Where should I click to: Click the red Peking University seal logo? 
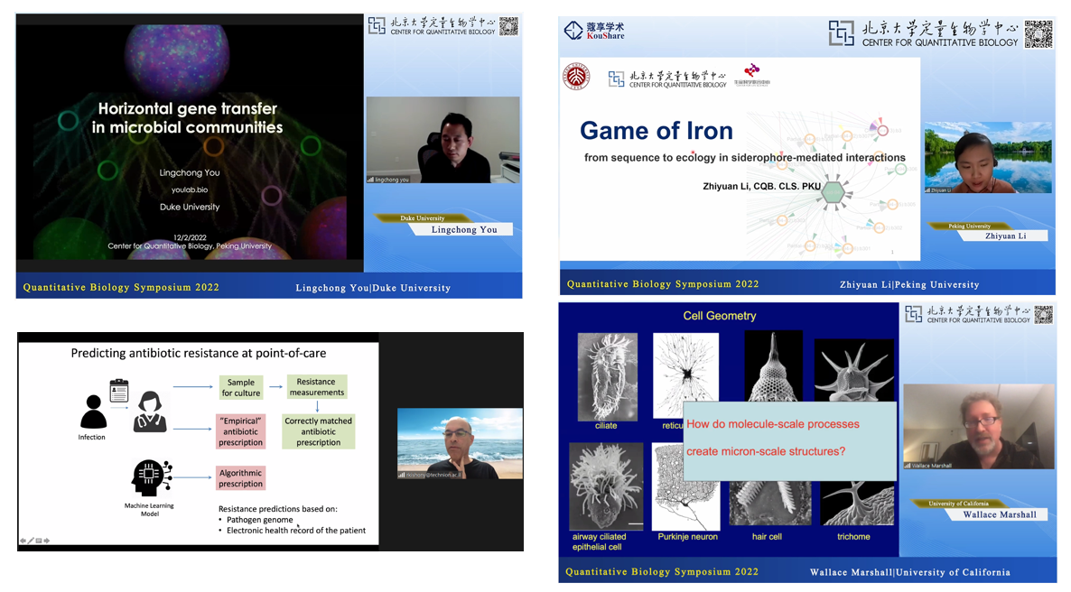[x=575, y=77]
